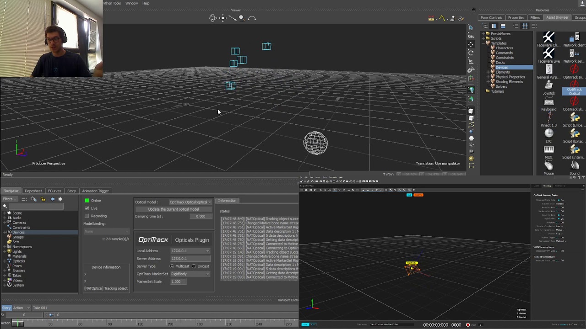Expand the Scripts folder in Asset Browser
Viewport: 586px width, 329px height.
483,38
